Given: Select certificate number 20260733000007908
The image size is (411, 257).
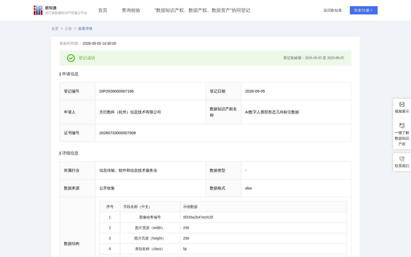Looking at the screenshot, I should pos(118,133).
